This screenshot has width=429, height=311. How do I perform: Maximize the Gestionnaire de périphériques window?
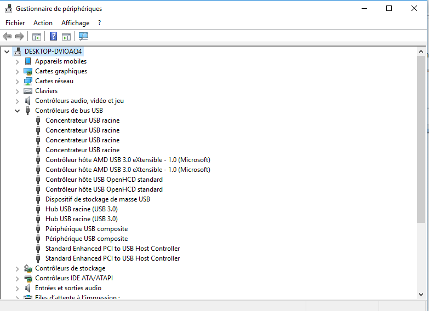[389, 8]
